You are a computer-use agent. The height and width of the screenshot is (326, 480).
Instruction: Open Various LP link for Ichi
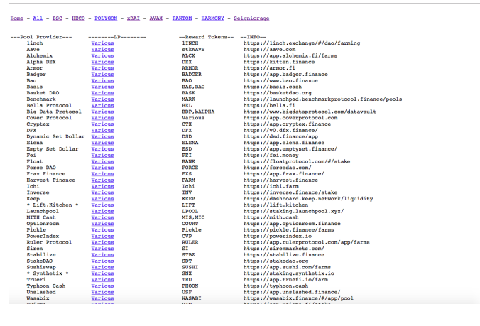[x=102, y=186]
